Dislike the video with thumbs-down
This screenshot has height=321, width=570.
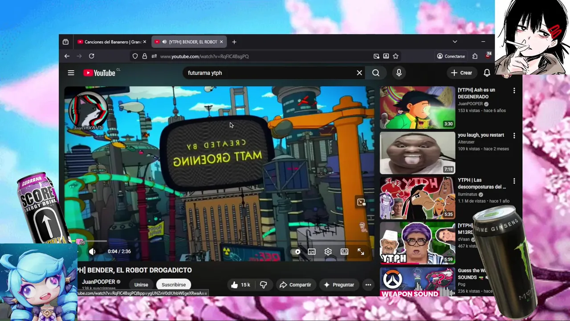263,285
